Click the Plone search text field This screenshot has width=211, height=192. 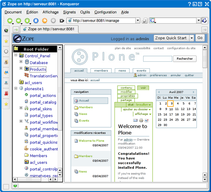[157, 59]
